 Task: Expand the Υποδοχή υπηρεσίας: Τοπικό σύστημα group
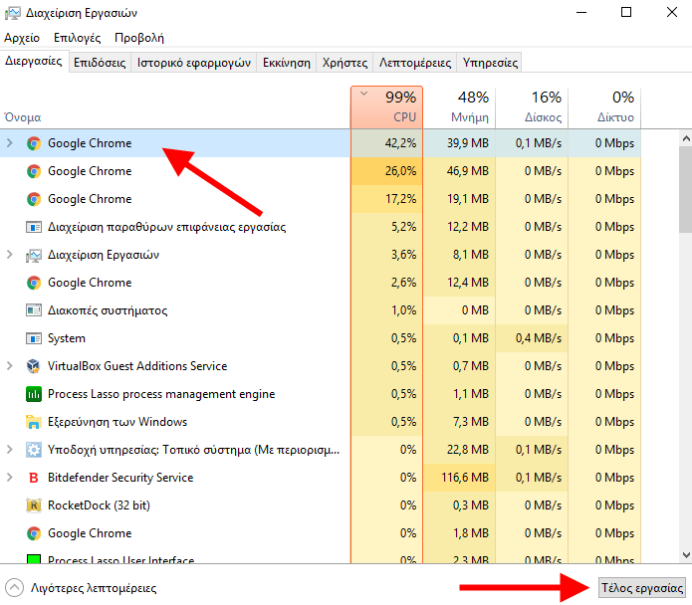click(9, 450)
